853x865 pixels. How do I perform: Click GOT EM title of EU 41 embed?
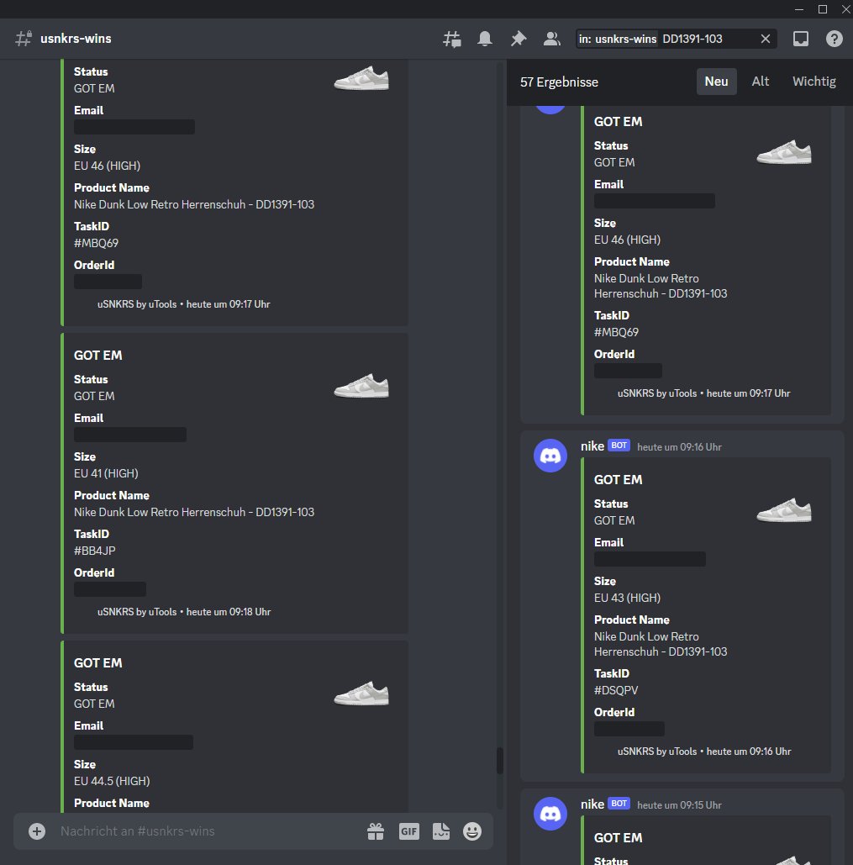[x=98, y=356]
